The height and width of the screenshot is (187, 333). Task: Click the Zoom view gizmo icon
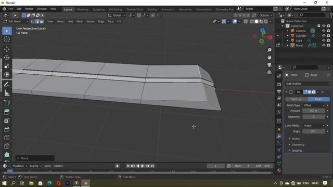270,50
